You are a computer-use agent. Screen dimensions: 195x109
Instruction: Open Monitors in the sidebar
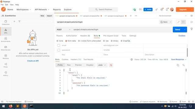coord(6,57)
